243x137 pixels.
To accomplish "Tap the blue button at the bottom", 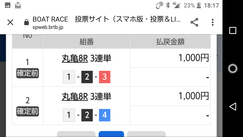I will 111,134.
